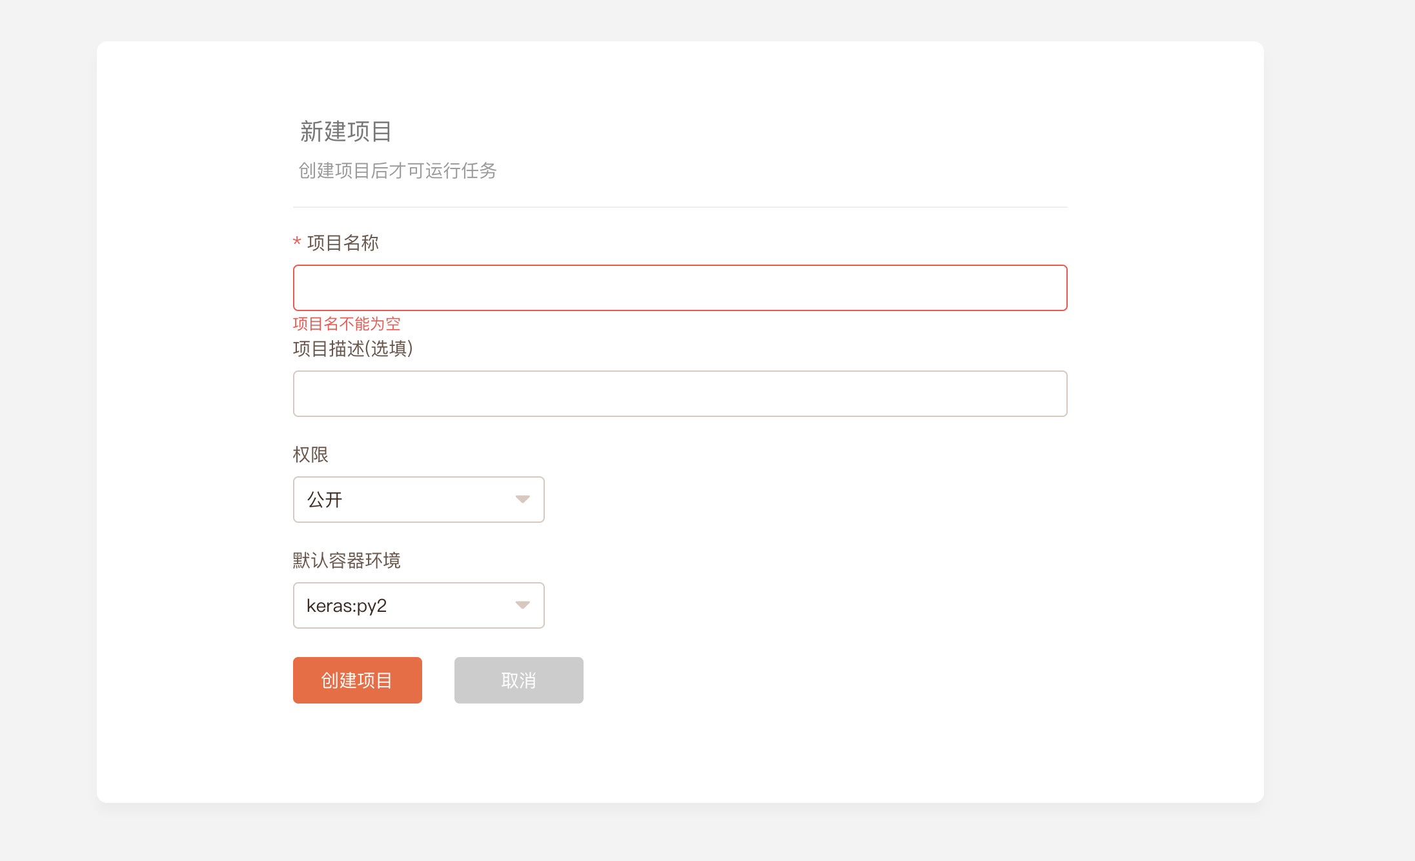Focus the 项目描述(选填) input box
This screenshot has height=861, width=1415.
[x=680, y=394]
